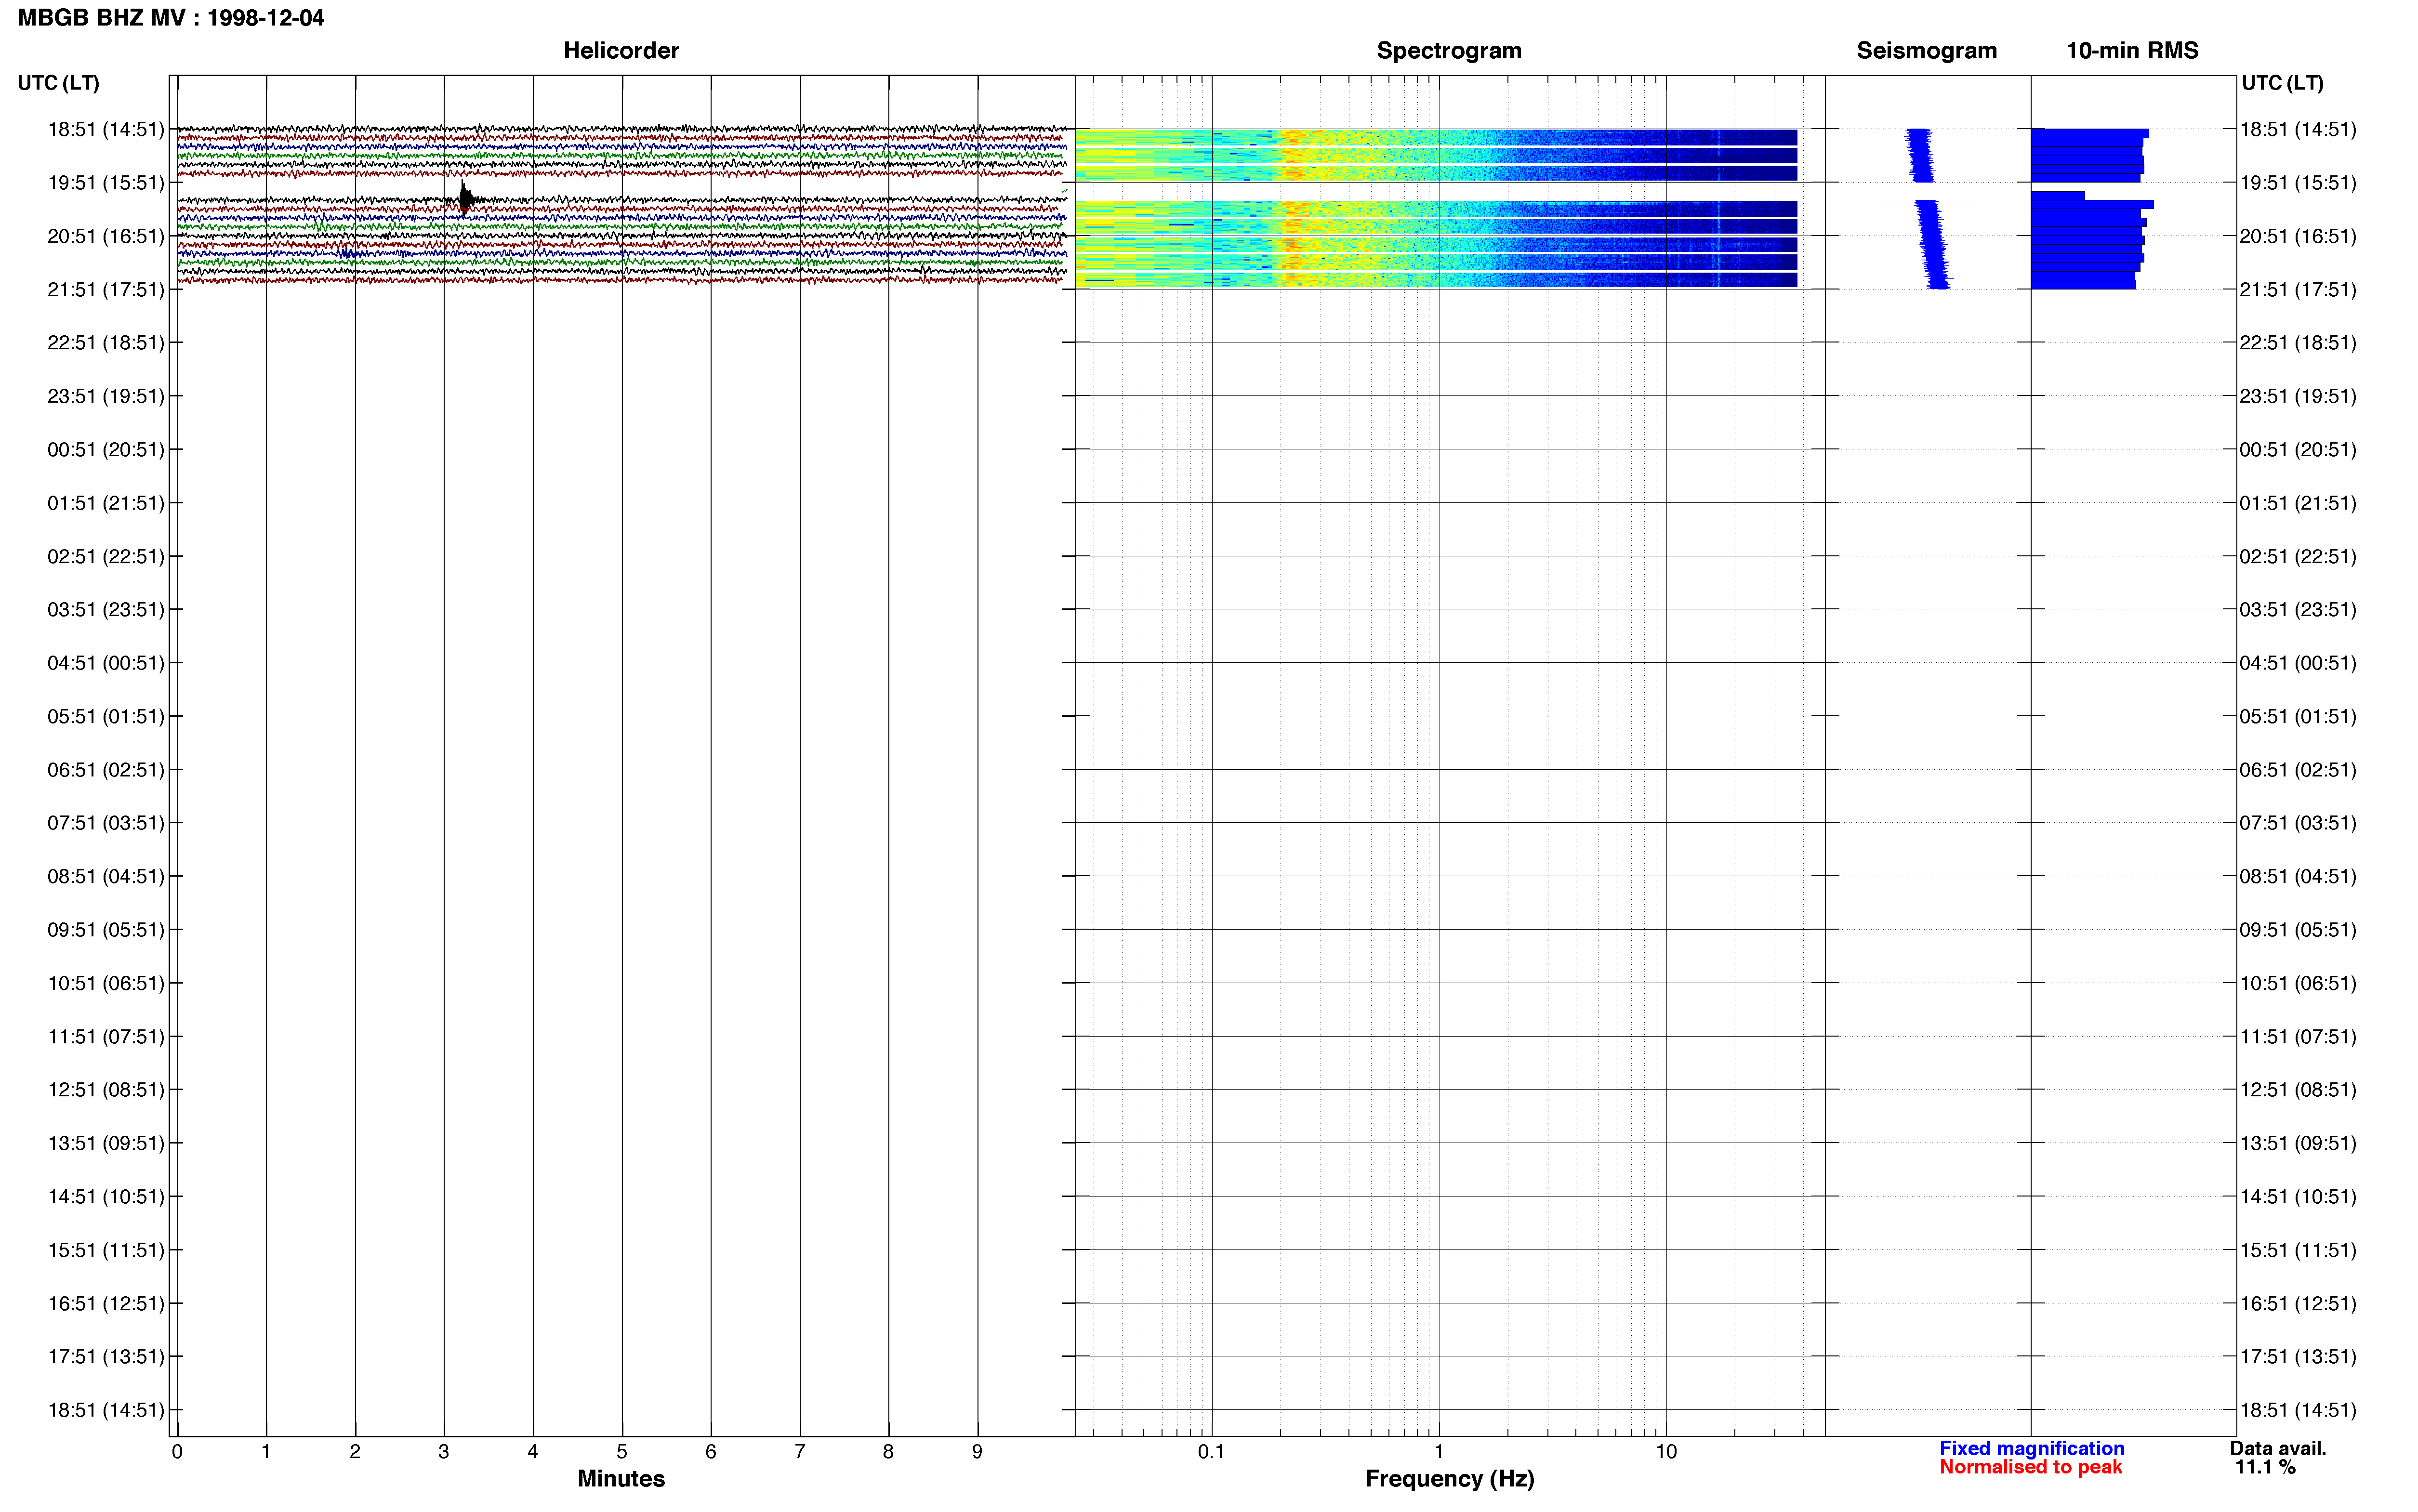
Task: Select the 'Helicorder' panel heading
Action: (x=621, y=51)
